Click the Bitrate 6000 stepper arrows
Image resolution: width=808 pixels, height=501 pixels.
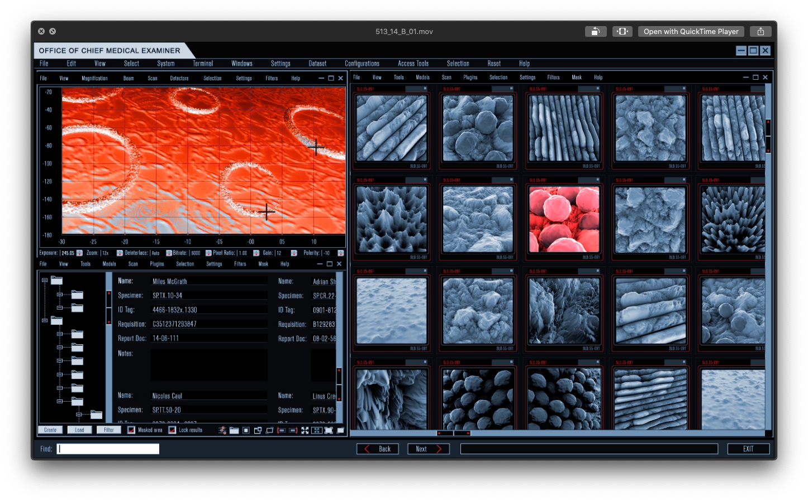208,253
